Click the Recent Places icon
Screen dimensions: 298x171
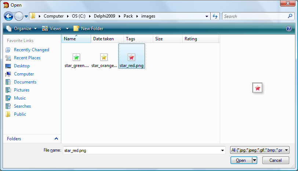(x=8, y=58)
